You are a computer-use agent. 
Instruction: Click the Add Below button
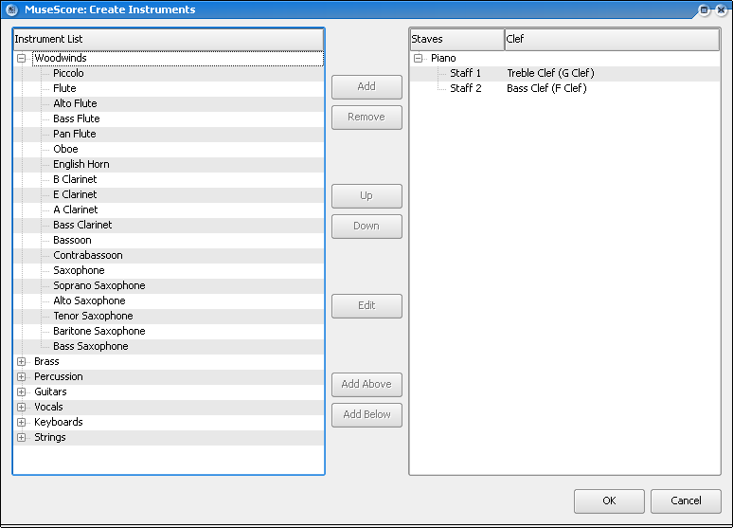[366, 415]
